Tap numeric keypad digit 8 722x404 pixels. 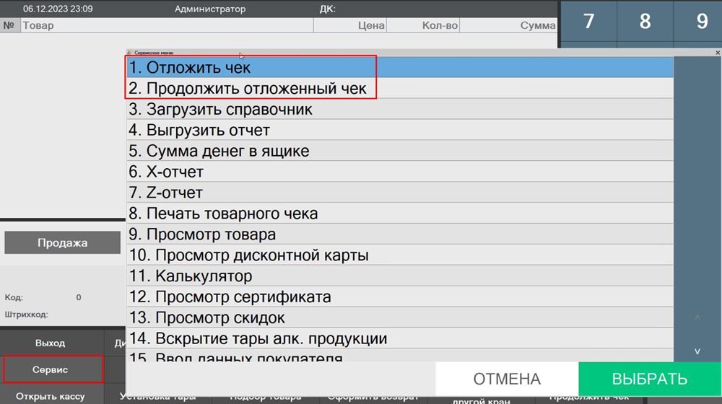click(x=645, y=22)
